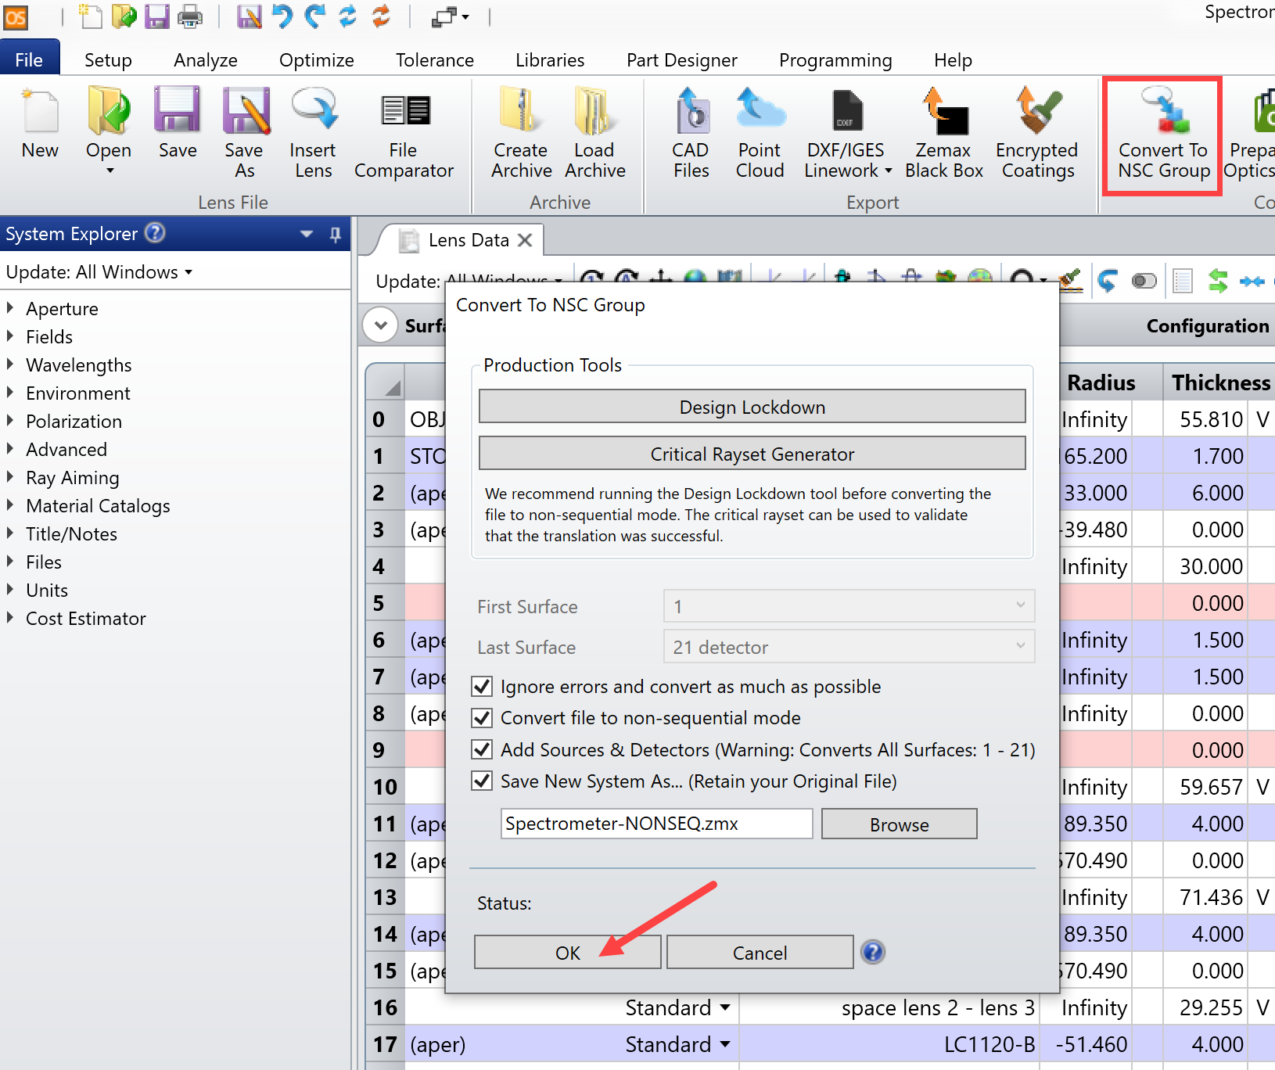Expand the Ray Aiming section
Image resolution: width=1275 pixels, height=1070 pixels.
10,477
